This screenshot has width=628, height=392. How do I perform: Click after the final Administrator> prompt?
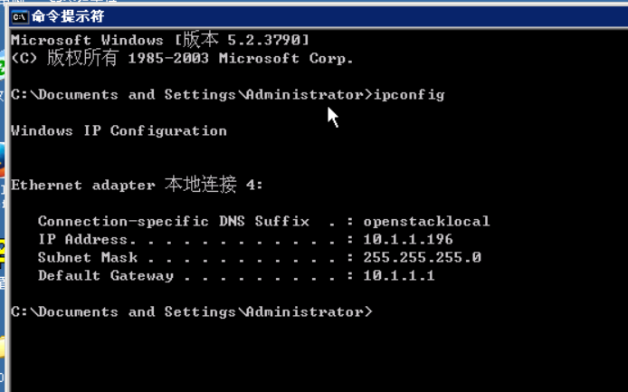click(x=378, y=311)
